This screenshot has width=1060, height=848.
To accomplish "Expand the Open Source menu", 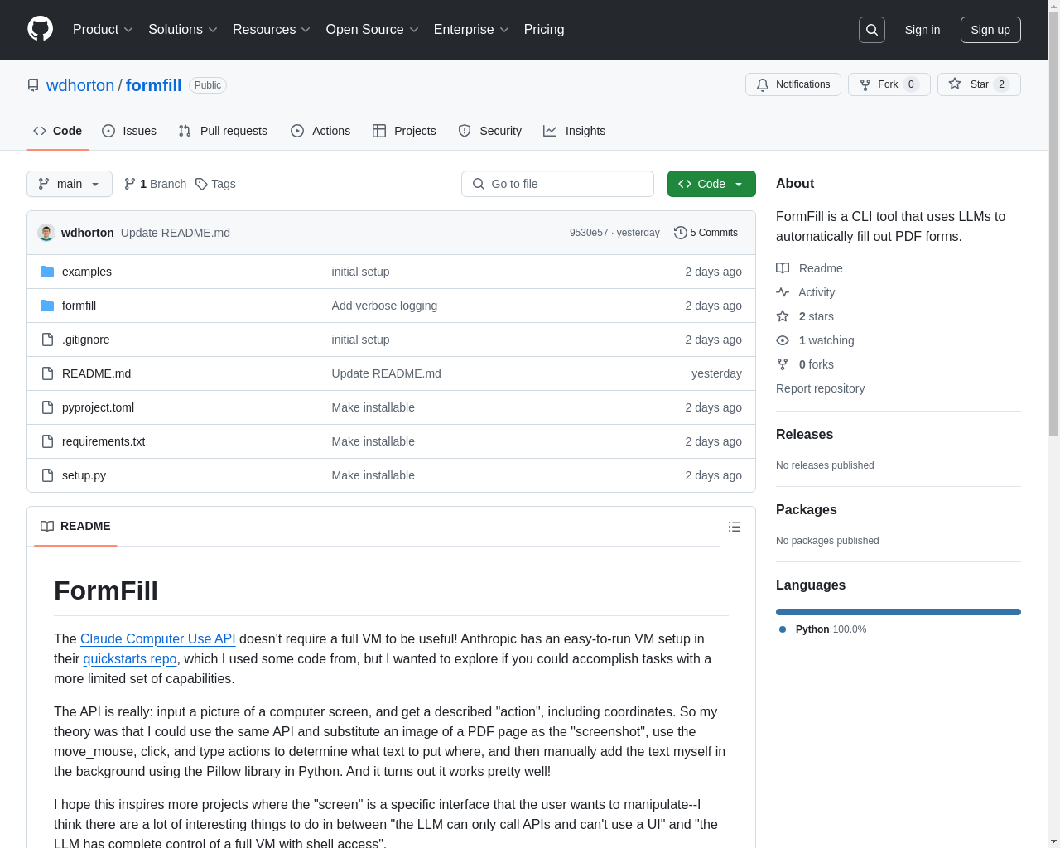I will point(373,30).
